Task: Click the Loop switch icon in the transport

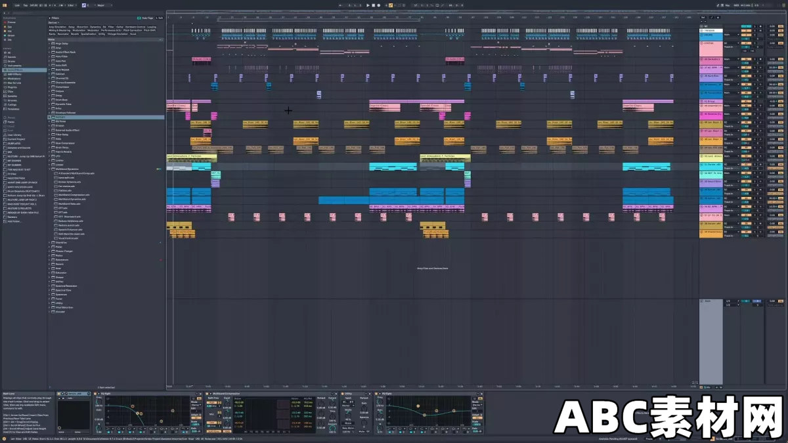Action: pos(437,5)
